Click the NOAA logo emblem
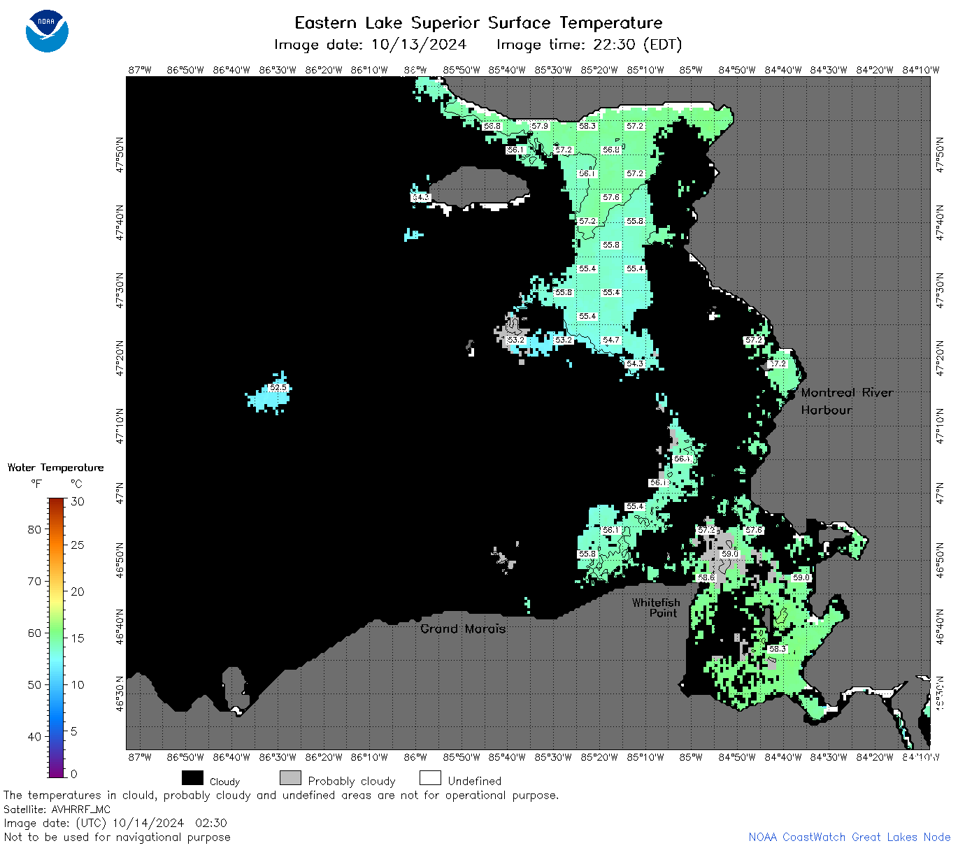Viewport: 958px width, 848px height. (x=47, y=31)
